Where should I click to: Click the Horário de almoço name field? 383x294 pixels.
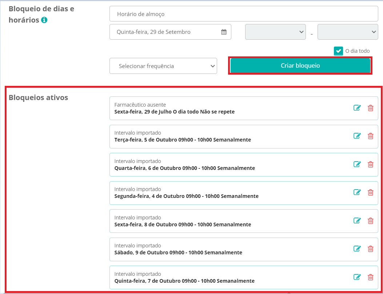244,14
